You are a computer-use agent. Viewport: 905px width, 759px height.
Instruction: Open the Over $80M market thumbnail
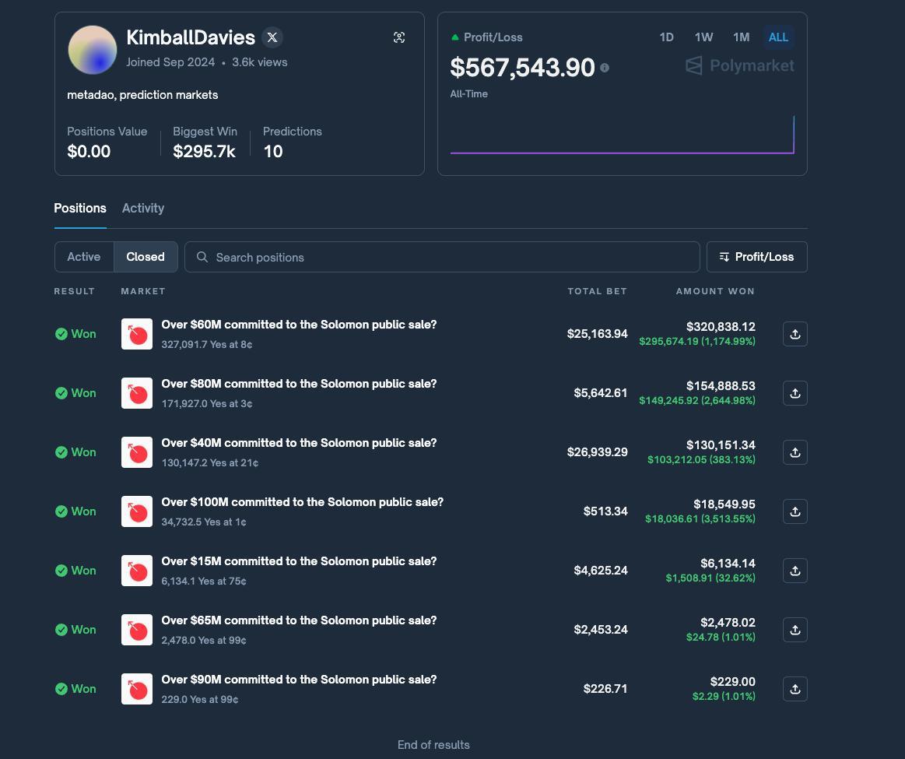click(137, 393)
